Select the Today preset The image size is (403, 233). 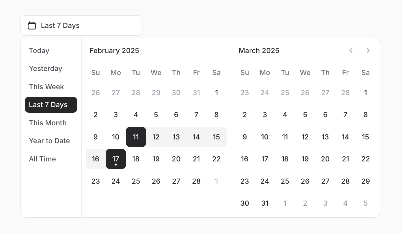[x=39, y=51]
